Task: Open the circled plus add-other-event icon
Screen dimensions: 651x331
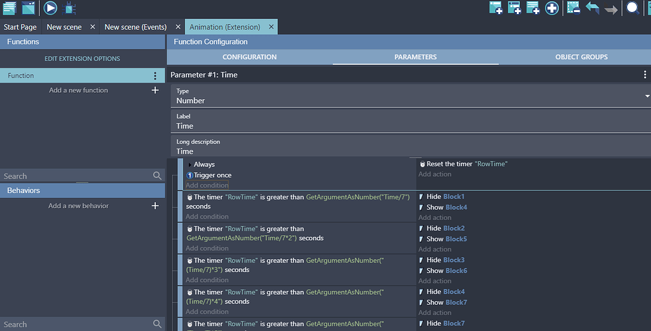Action: click(552, 8)
